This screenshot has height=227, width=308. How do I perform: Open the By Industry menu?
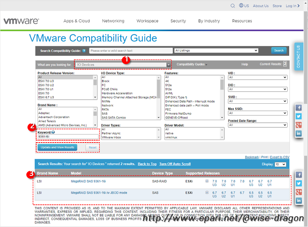[x=209, y=21]
